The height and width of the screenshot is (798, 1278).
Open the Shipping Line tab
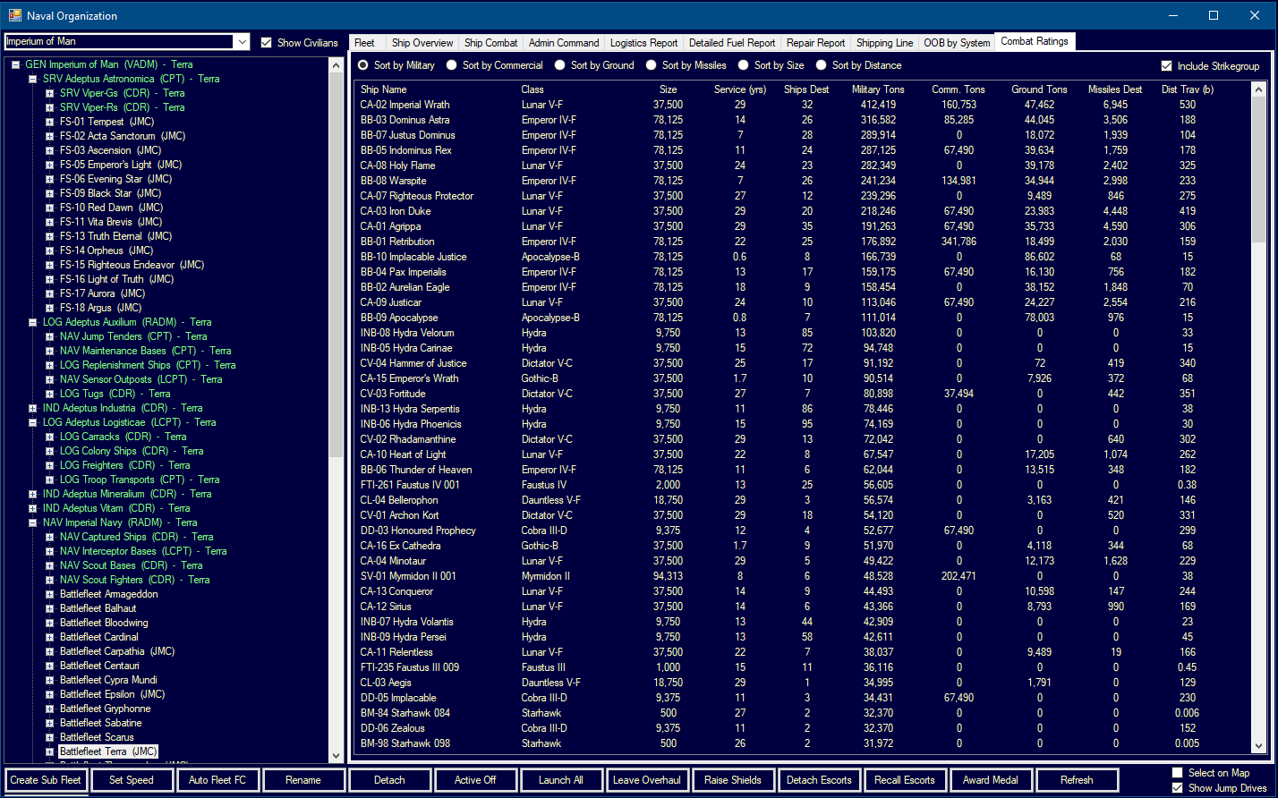pyautogui.click(x=885, y=43)
